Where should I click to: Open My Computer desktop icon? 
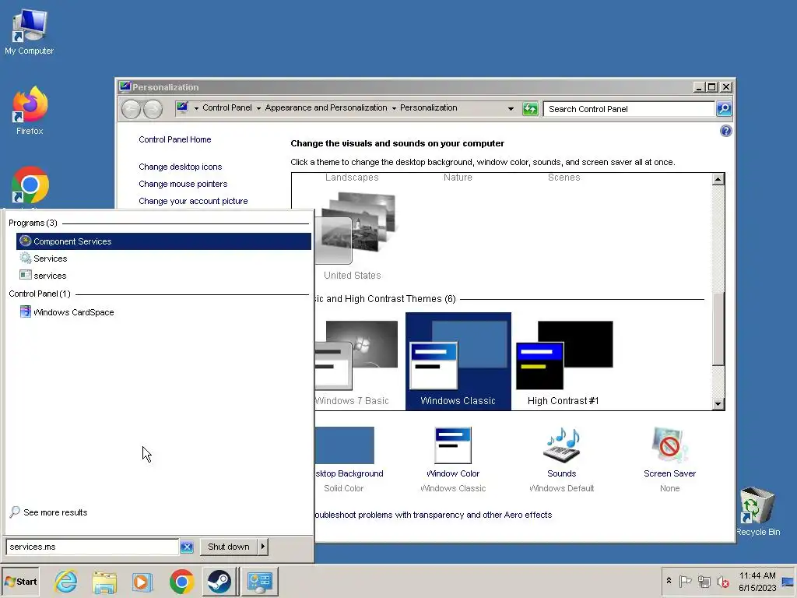point(29,31)
